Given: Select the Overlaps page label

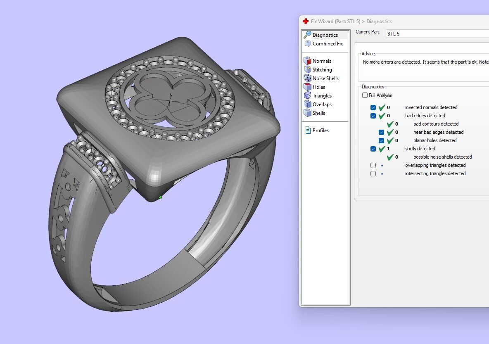Looking at the screenshot, I should pos(322,104).
